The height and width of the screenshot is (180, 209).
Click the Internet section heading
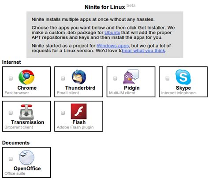11,62
